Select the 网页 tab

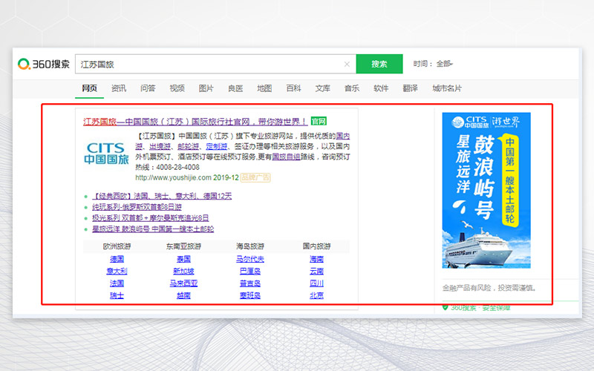pyautogui.click(x=89, y=88)
